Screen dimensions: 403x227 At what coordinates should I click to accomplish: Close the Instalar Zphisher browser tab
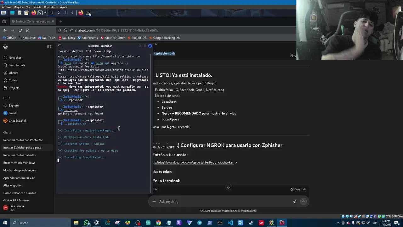pos(53,21)
